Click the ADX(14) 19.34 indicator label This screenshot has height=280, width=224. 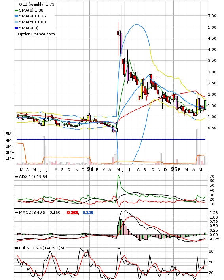(33, 176)
